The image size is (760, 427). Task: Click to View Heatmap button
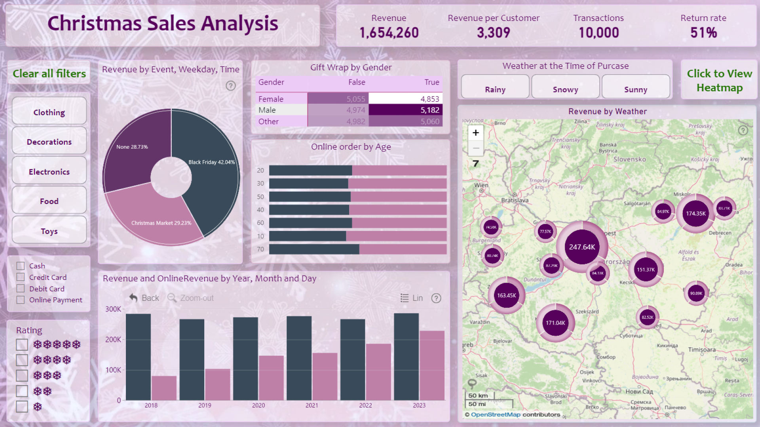click(719, 80)
